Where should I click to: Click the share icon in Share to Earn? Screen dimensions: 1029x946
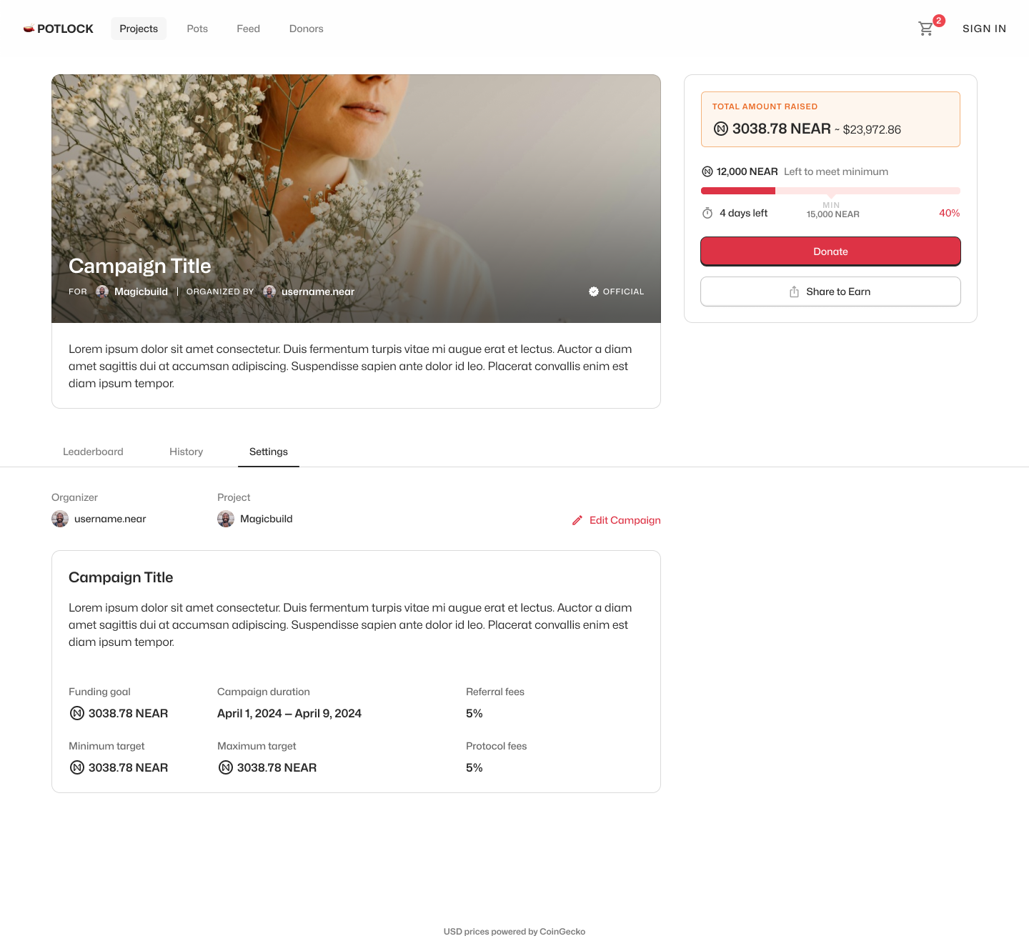[x=794, y=292]
